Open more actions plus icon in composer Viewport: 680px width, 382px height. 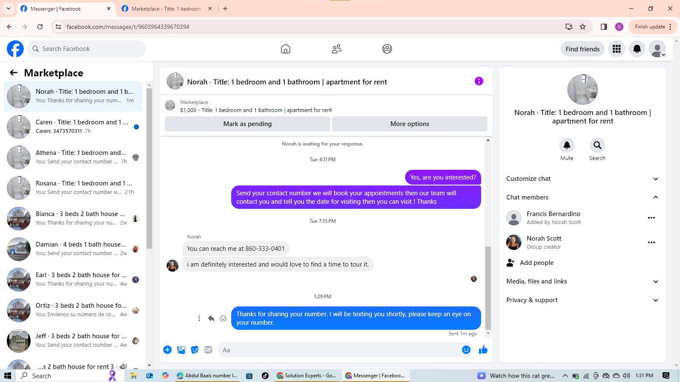[167, 350]
